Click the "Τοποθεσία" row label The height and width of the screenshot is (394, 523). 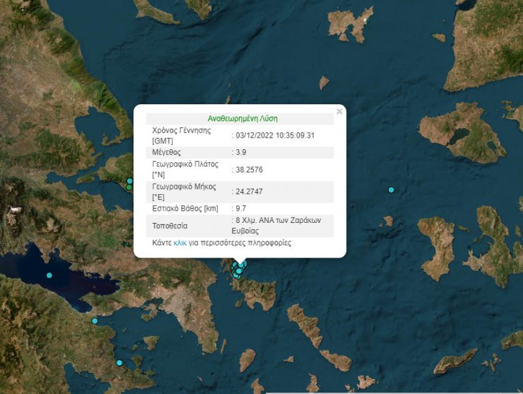tap(170, 225)
